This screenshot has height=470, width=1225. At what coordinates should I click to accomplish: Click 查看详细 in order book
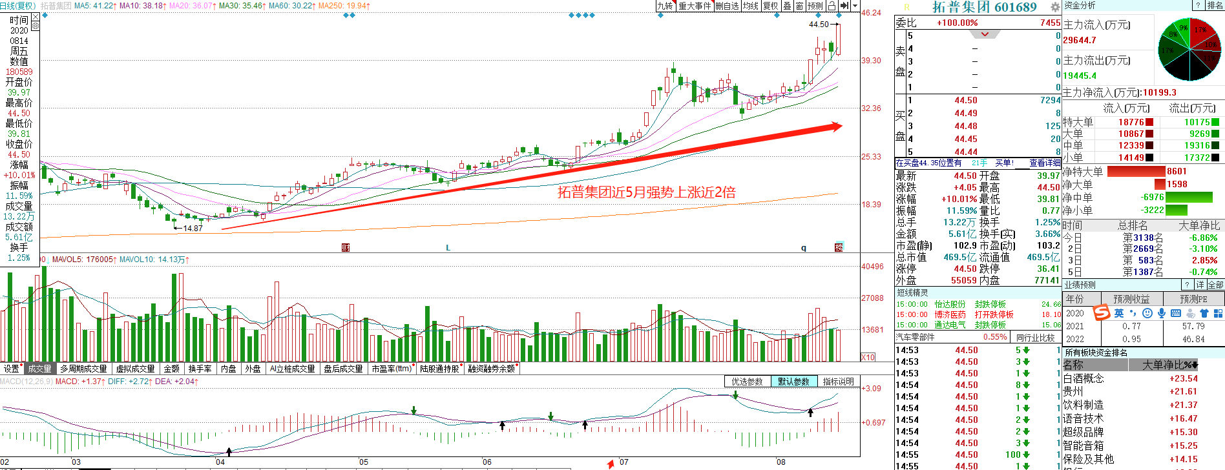[1045, 163]
